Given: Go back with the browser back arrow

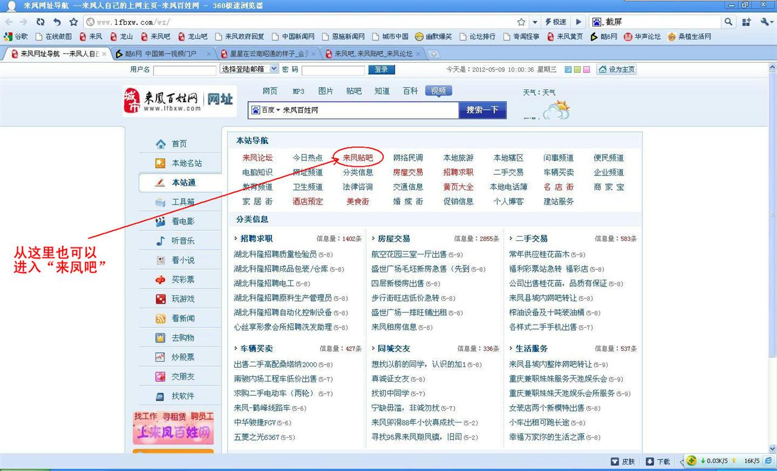Looking at the screenshot, I should (x=9, y=22).
